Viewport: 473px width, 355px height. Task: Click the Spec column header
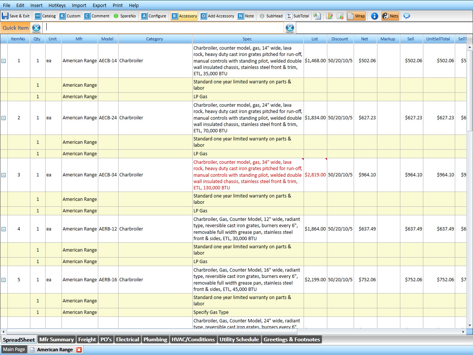pyautogui.click(x=247, y=39)
